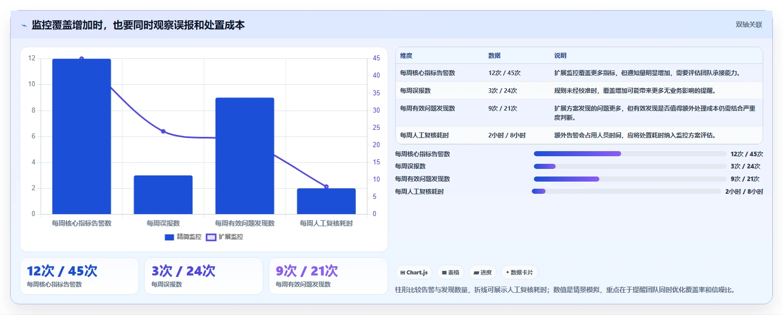Click the lightning icon beside the header title
Viewport: 783px width, 315px height.
(24, 25)
